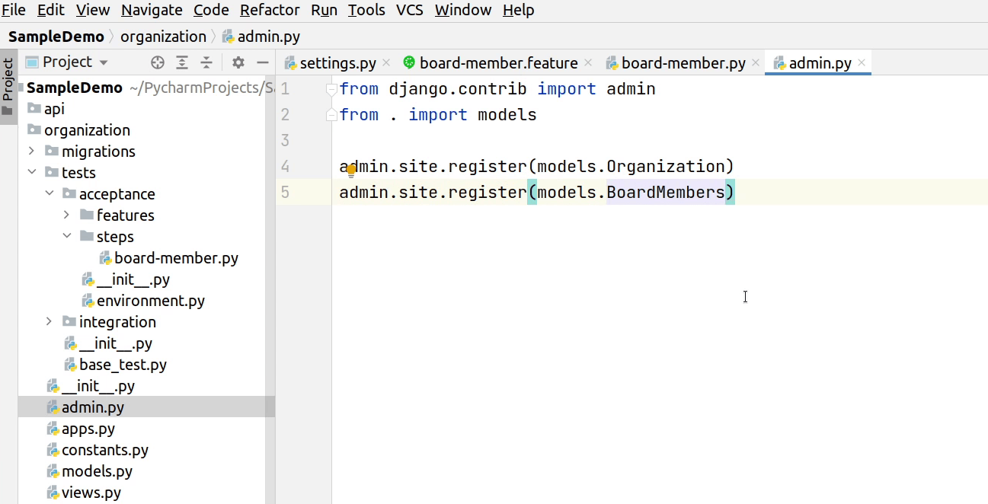Close the settings.py editor tab
The width and height of the screenshot is (988, 504).
[386, 63]
